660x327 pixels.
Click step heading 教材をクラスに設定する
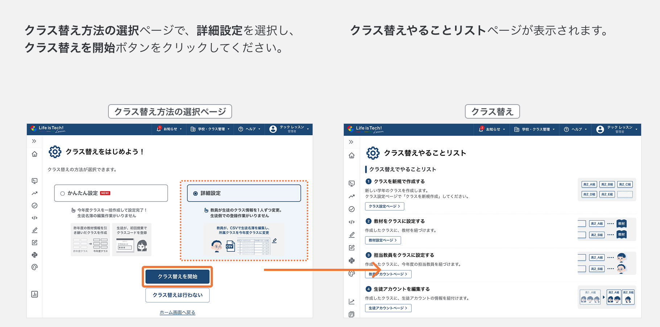(x=399, y=221)
